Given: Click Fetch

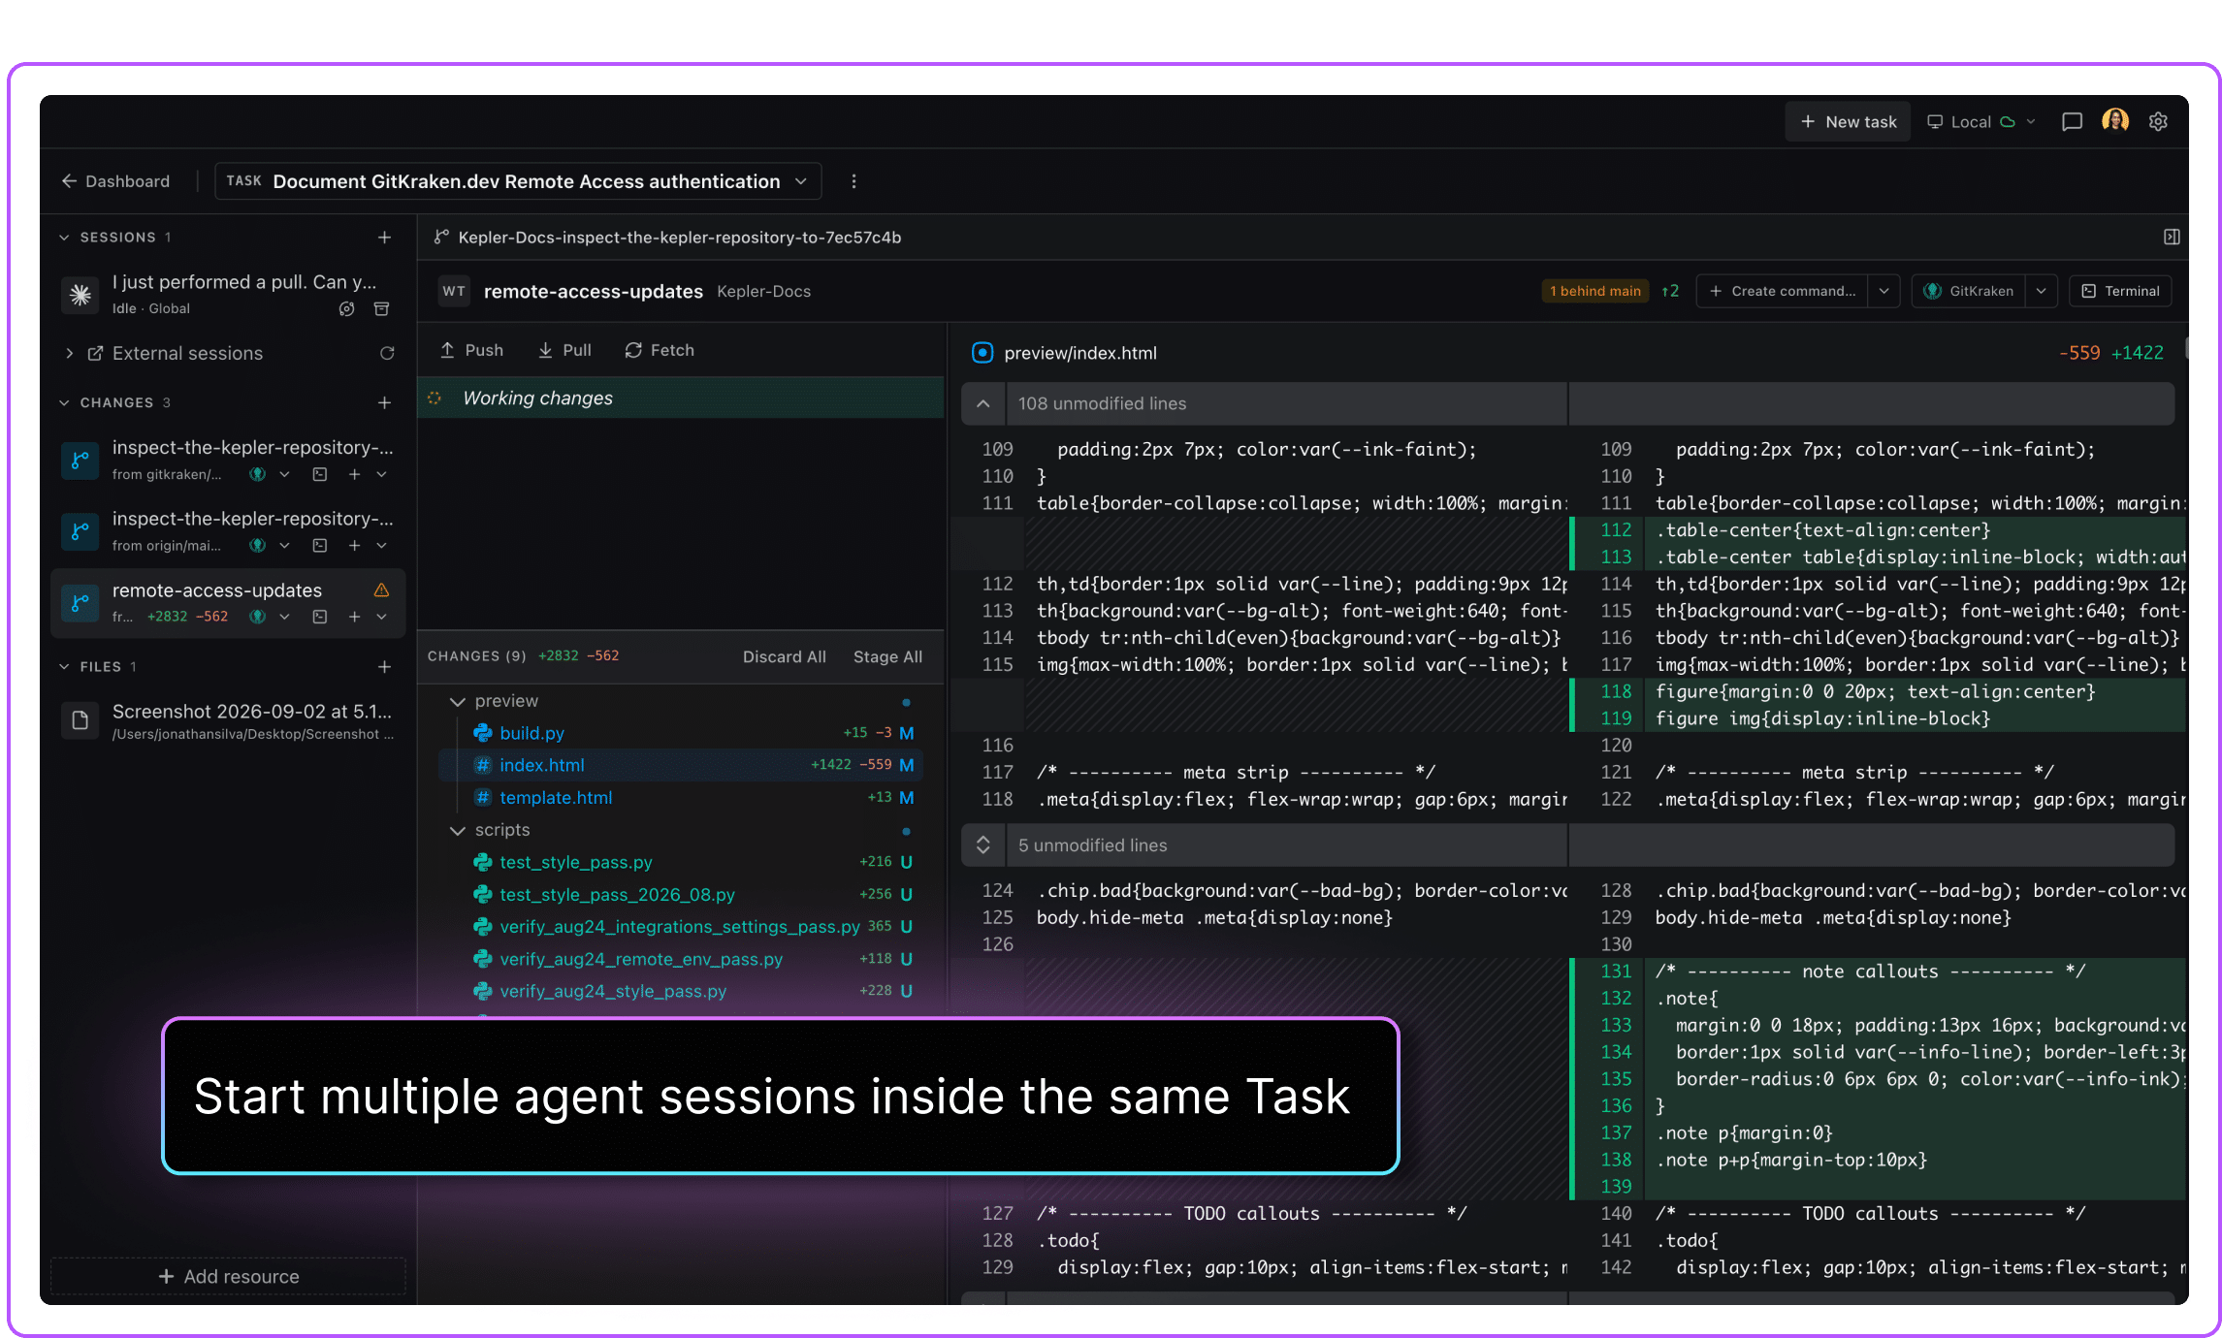Looking at the screenshot, I should tap(660, 351).
